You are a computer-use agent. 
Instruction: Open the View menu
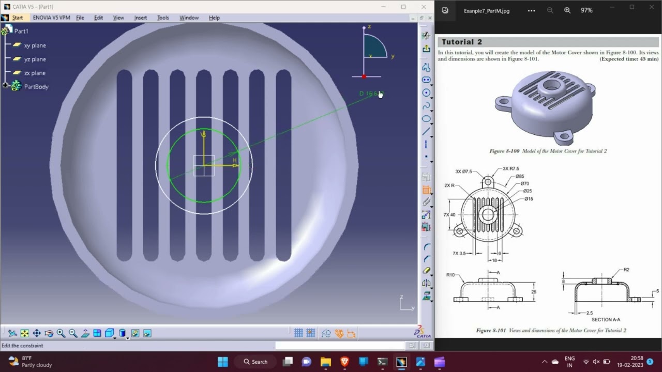point(118,18)
